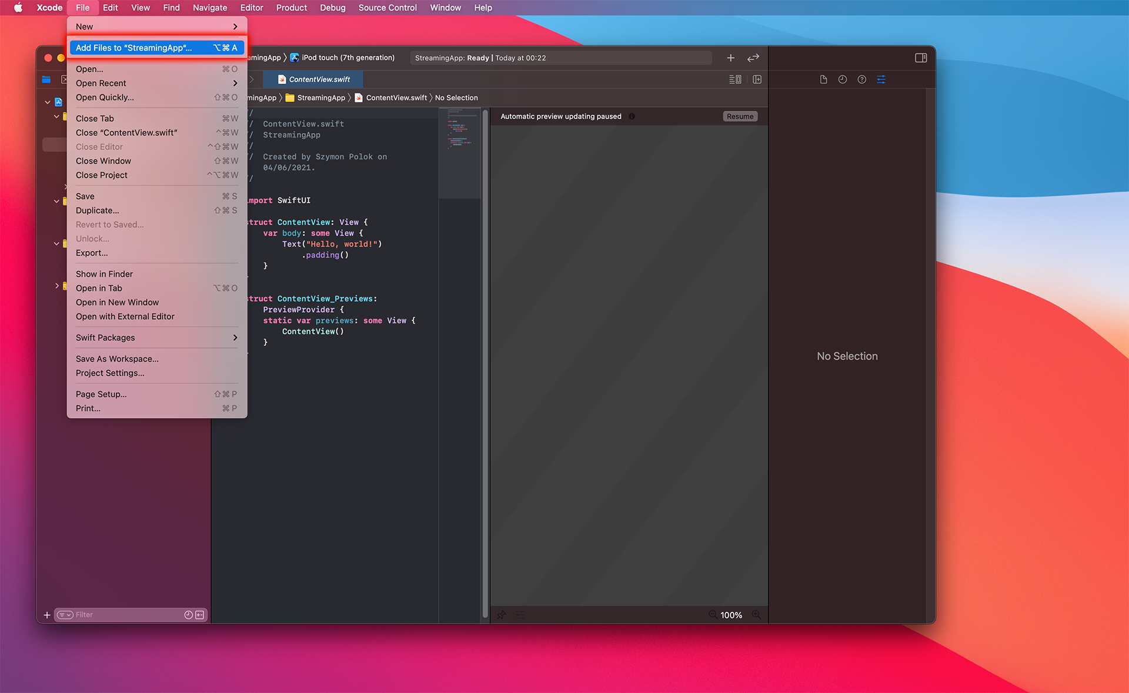Open the filter options dropdown in navigator
1129x693 pixels.
(x=65, y=615)
